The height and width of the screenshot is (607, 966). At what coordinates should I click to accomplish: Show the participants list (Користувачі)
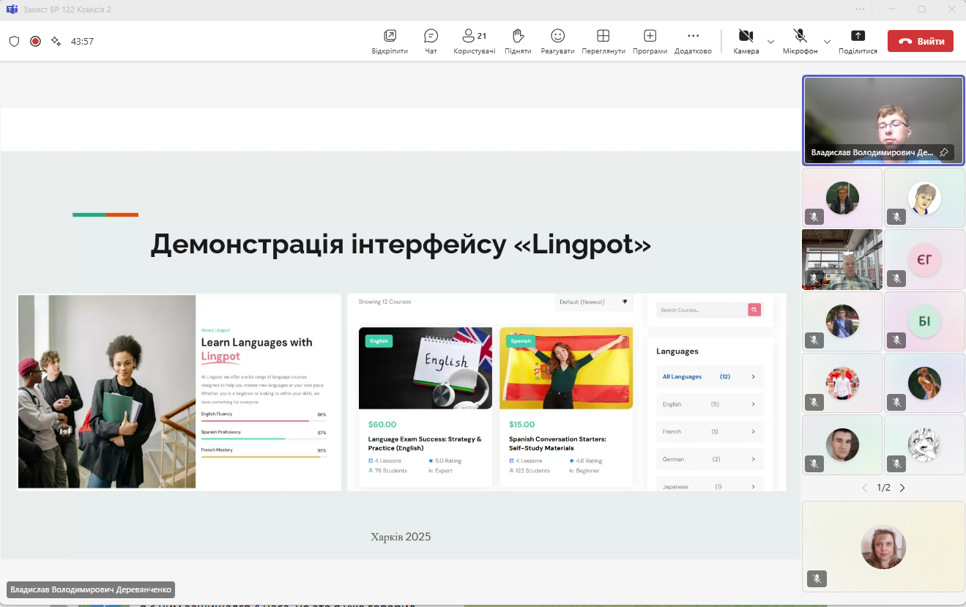point(474,41)
